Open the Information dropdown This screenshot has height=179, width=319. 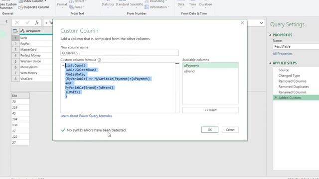[x=157, y=7]
